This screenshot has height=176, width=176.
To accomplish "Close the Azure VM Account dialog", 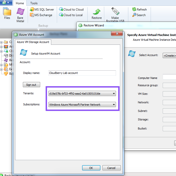I will point(117,33).
